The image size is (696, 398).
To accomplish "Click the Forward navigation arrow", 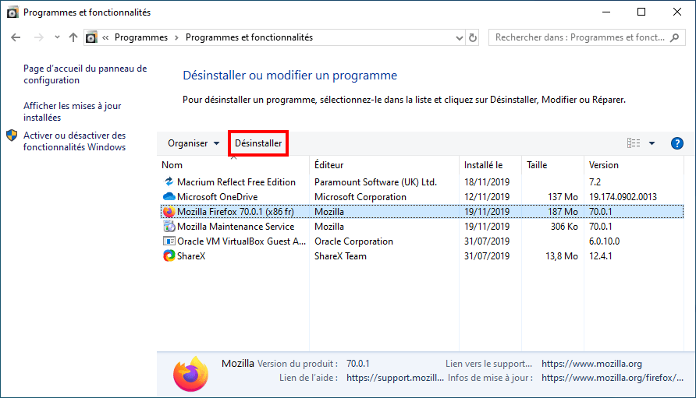I will click(39, 37).
